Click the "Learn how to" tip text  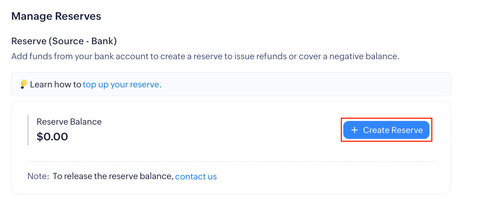click(x=56, y=84)
